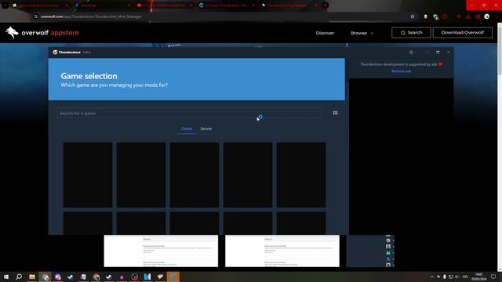Open Thunderstore settings gear icon
The width and height of the screenshot is (502, 282).
(411, 52)
